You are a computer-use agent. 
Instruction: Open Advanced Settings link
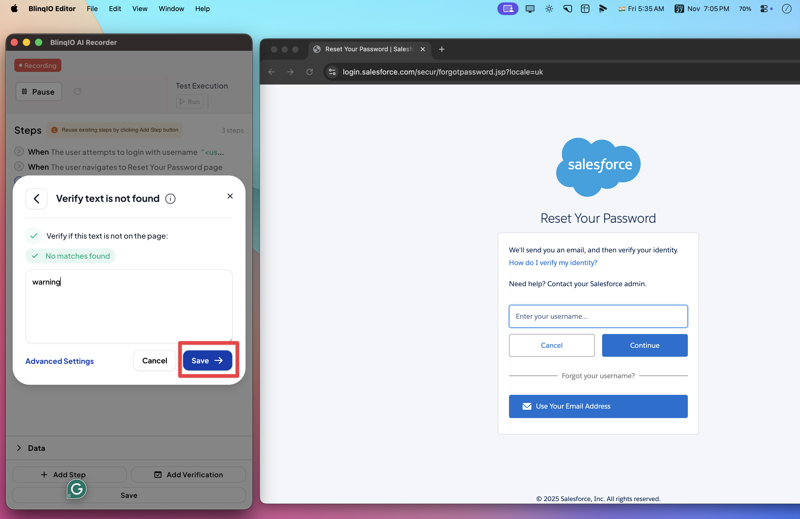[x=60, y=361]
